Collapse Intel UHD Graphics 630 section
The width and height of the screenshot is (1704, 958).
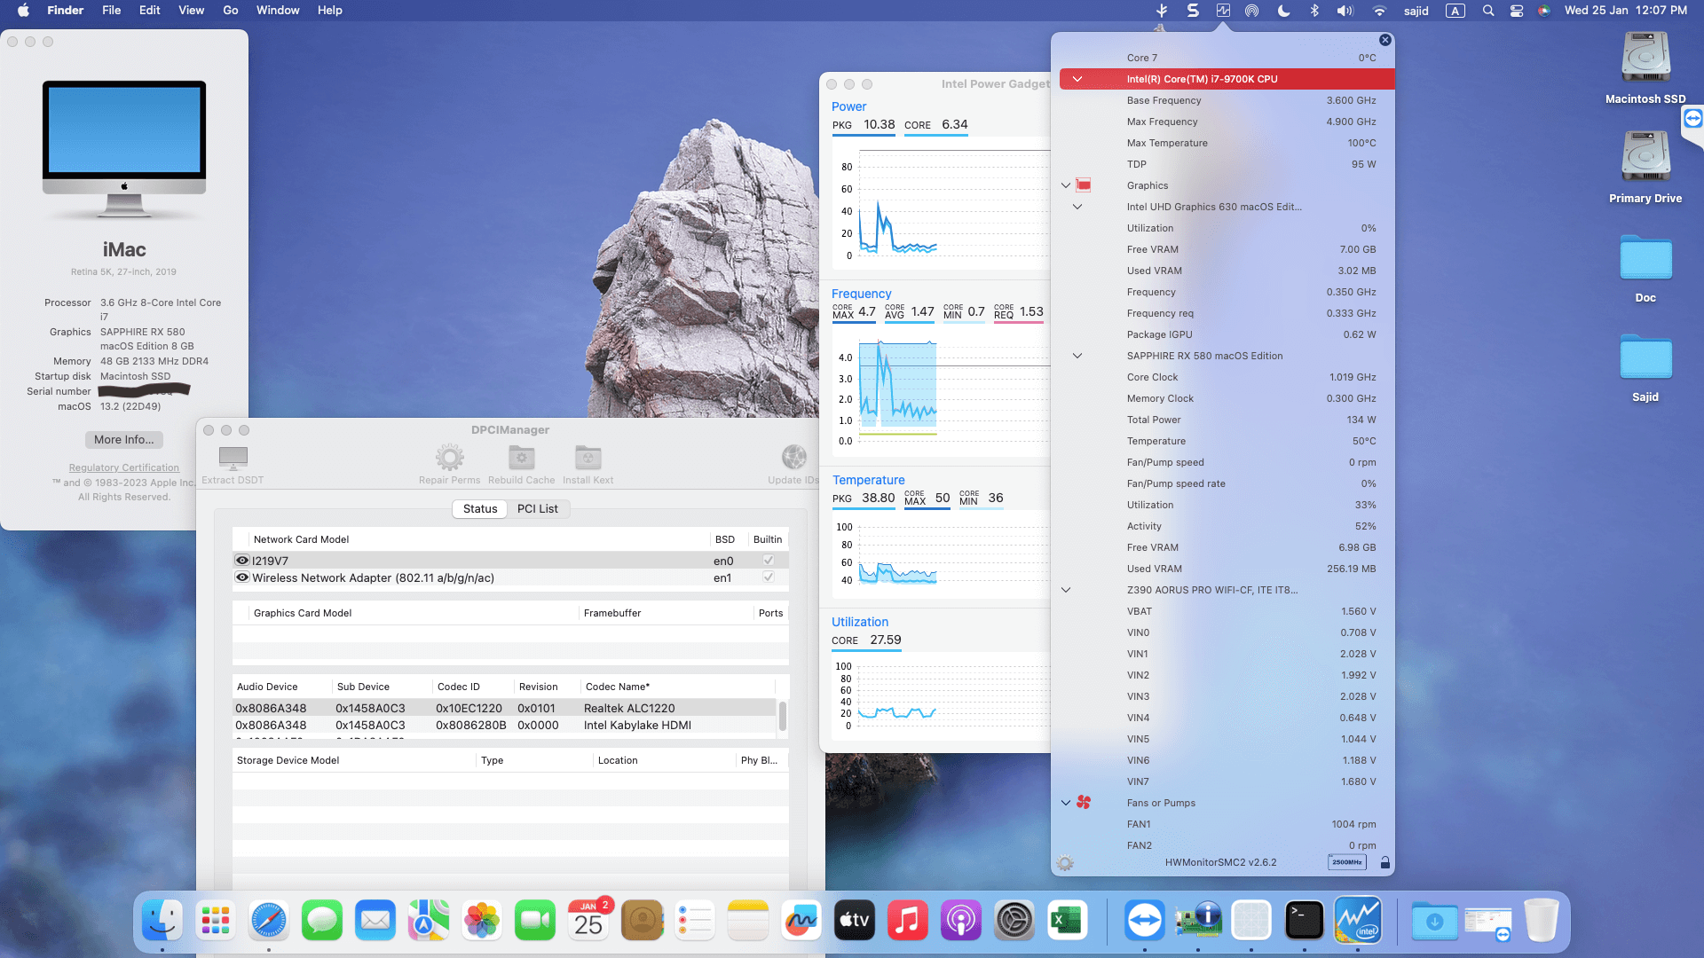coord(1077,207)
